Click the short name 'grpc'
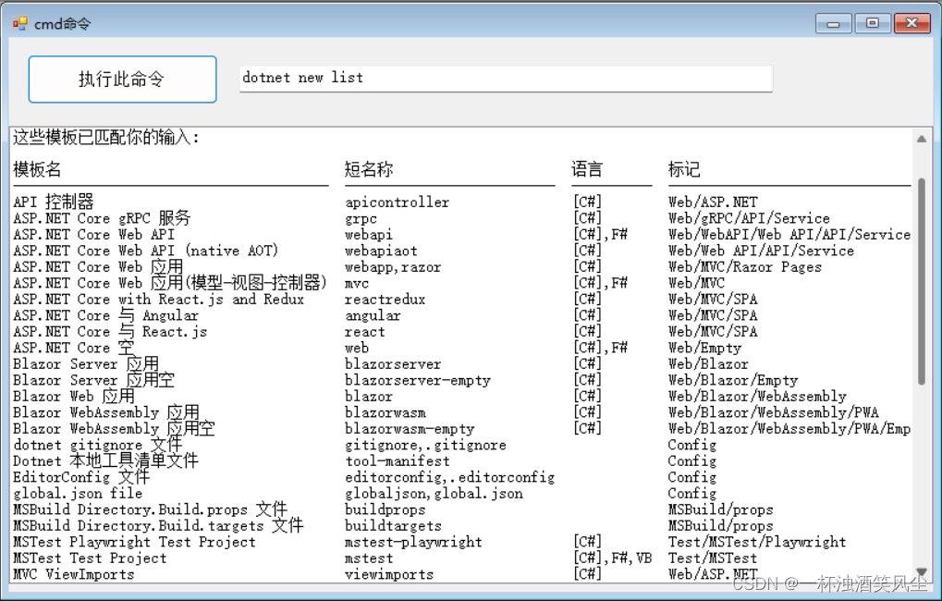The height and width of the screenshot is (601, 942). point(361,219)
